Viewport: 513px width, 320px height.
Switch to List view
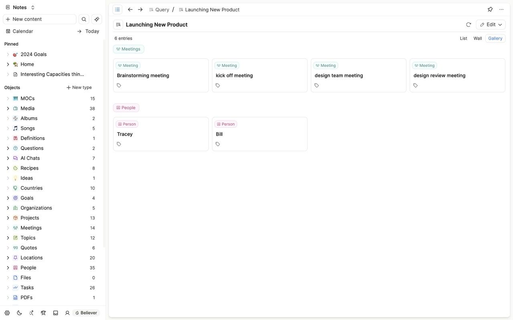tap(463, 38)
